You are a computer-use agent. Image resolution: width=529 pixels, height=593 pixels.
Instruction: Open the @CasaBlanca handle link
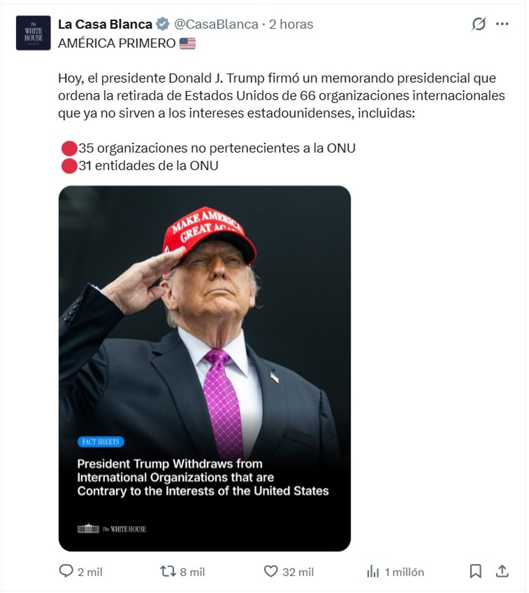coord(216,24)
